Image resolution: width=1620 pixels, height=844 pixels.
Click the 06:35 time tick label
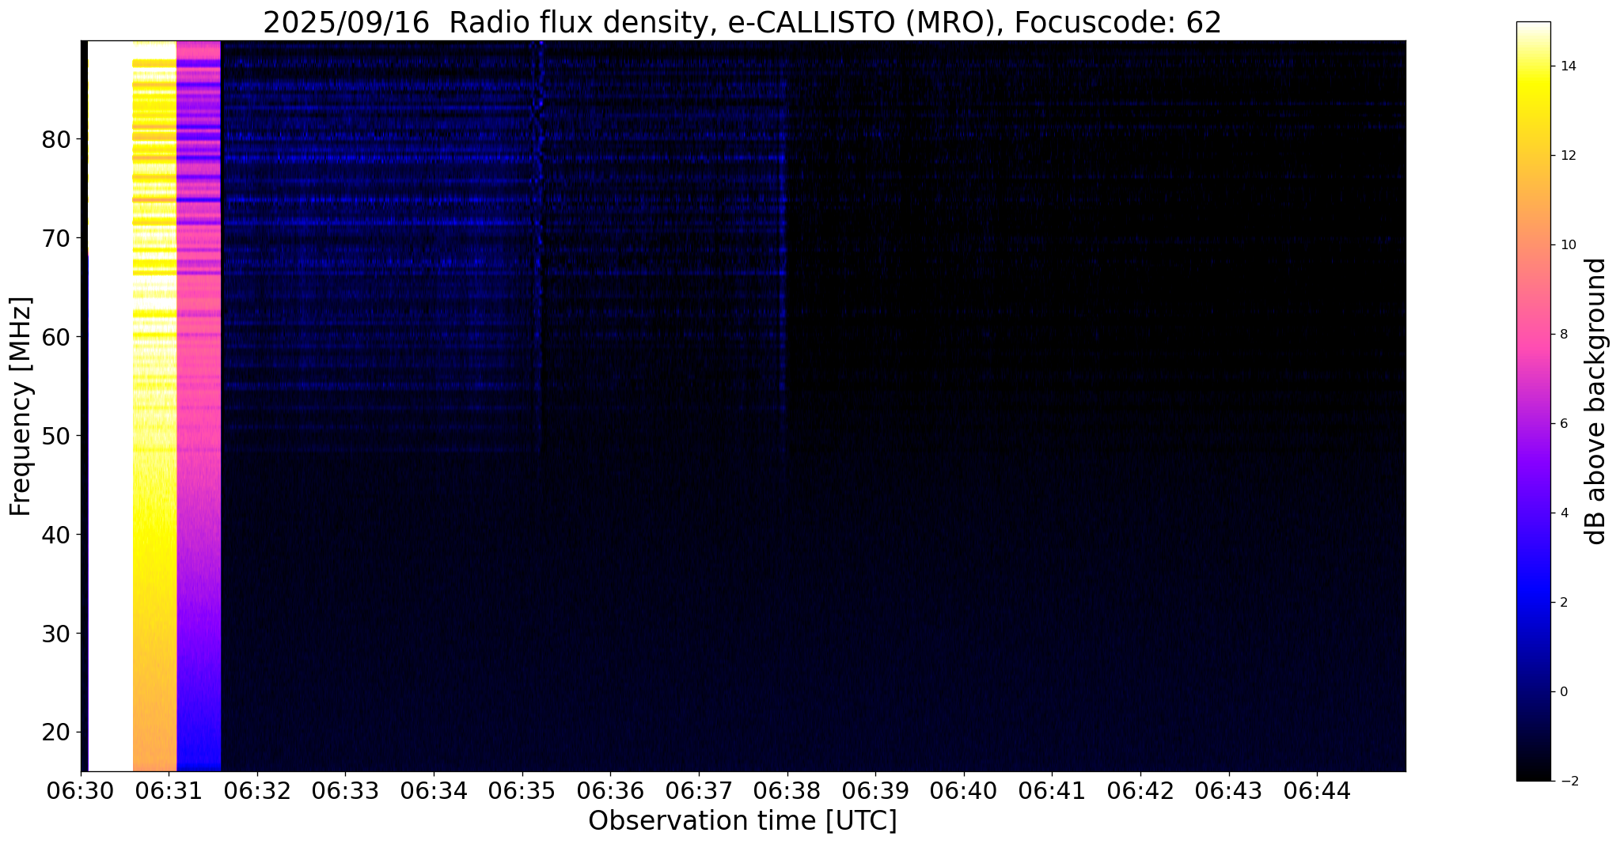(x=522, y=790)
